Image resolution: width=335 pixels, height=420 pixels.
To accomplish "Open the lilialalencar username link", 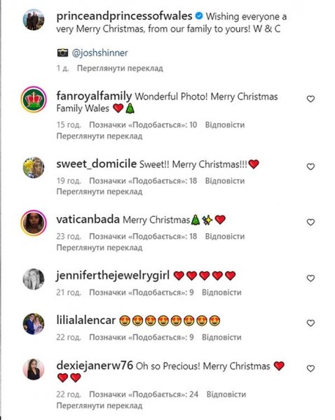I will [86, 321].
